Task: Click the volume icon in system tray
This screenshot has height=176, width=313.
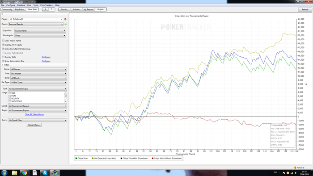Action: pyautogui.click(x=296, y=173)
